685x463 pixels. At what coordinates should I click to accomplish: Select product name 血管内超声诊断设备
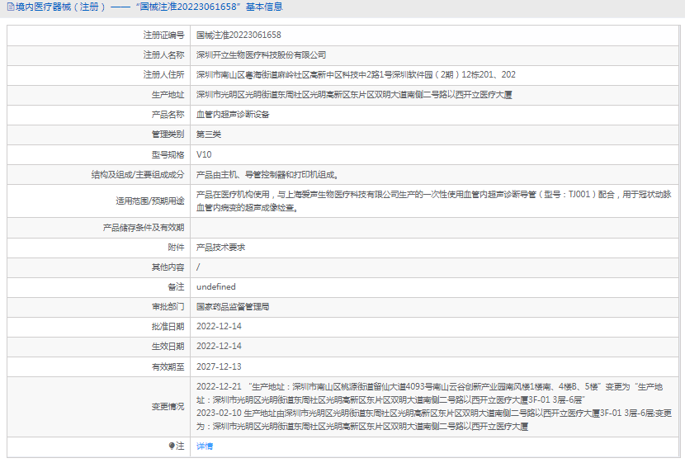pos(233,115)
